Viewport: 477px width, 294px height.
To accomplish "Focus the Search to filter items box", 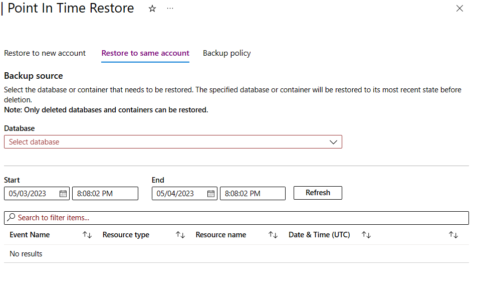I will coord(236,218).
